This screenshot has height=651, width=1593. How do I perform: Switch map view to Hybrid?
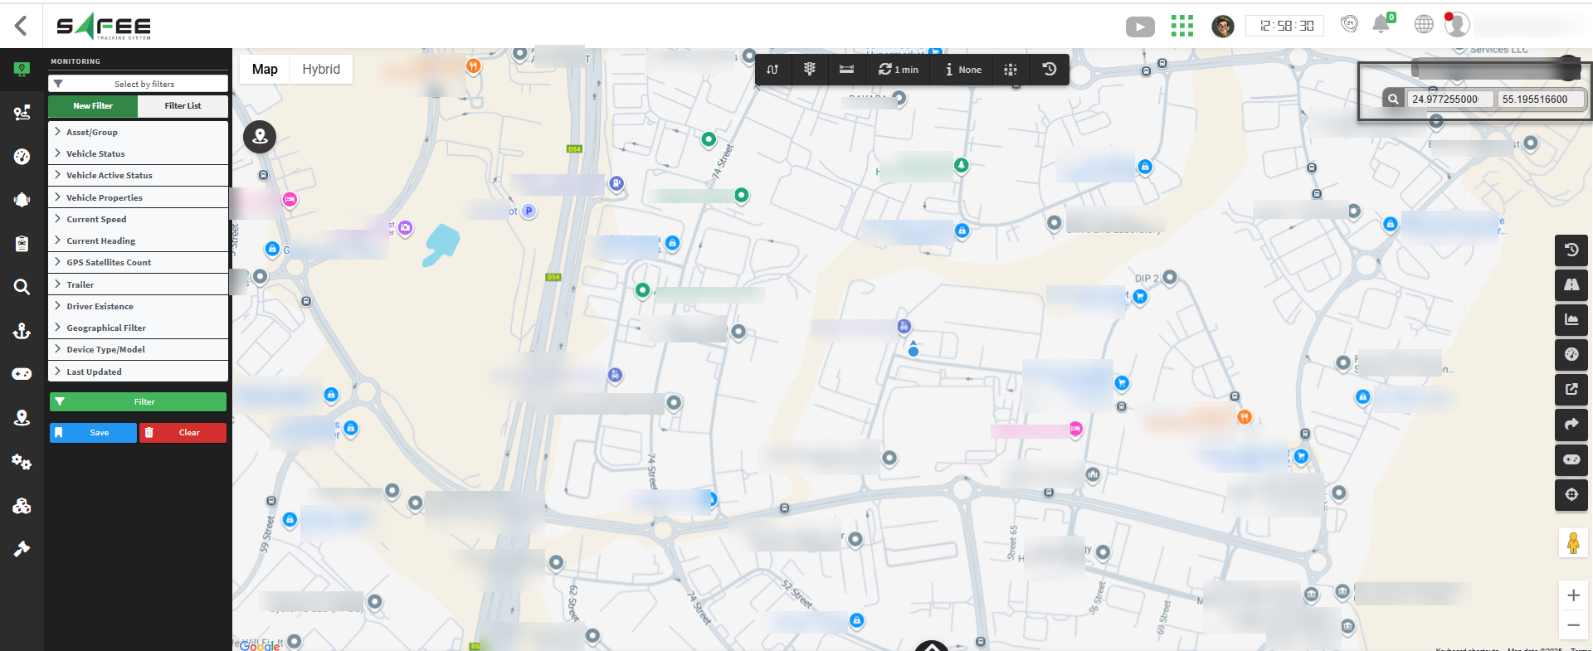pos(321,70)
